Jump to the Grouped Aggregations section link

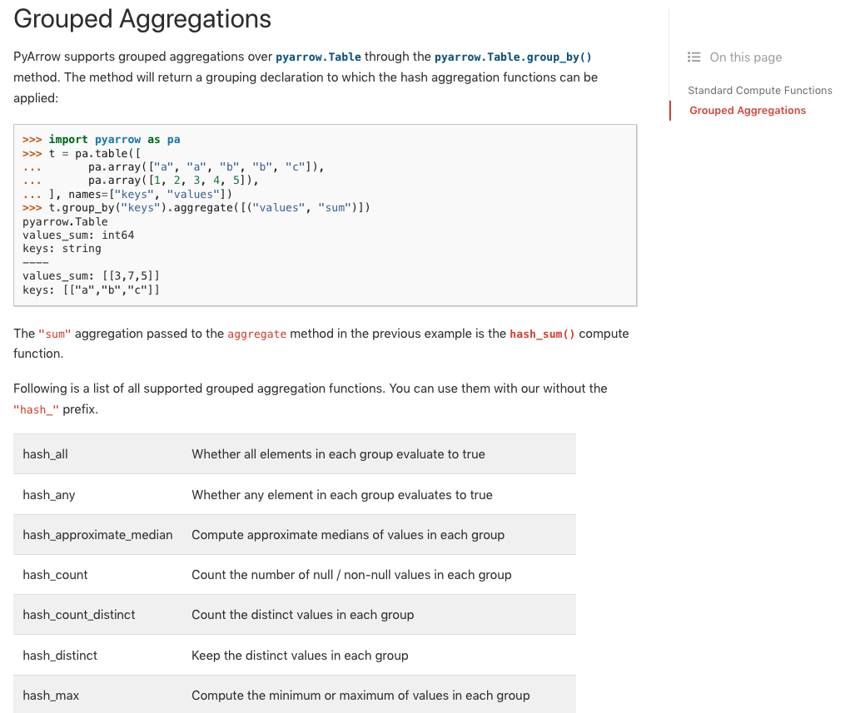(748, 110)
